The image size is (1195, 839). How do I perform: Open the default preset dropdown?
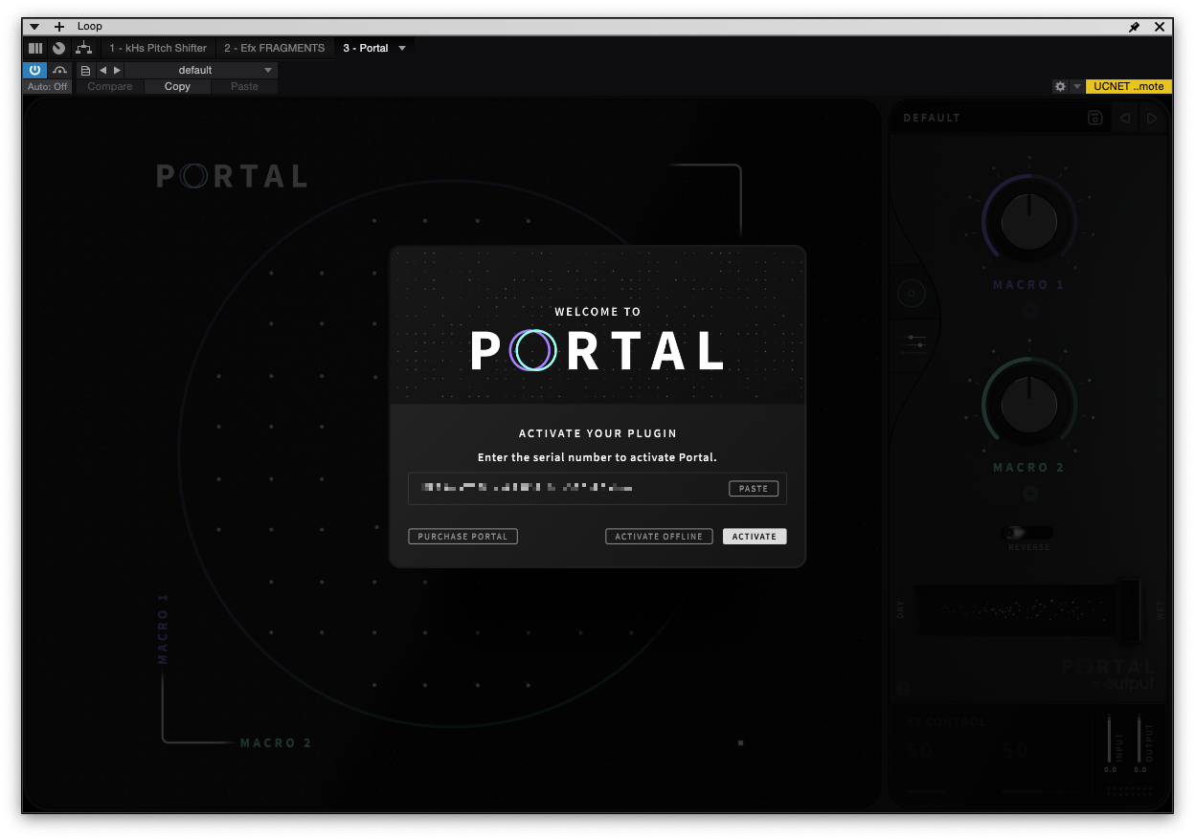201,70
